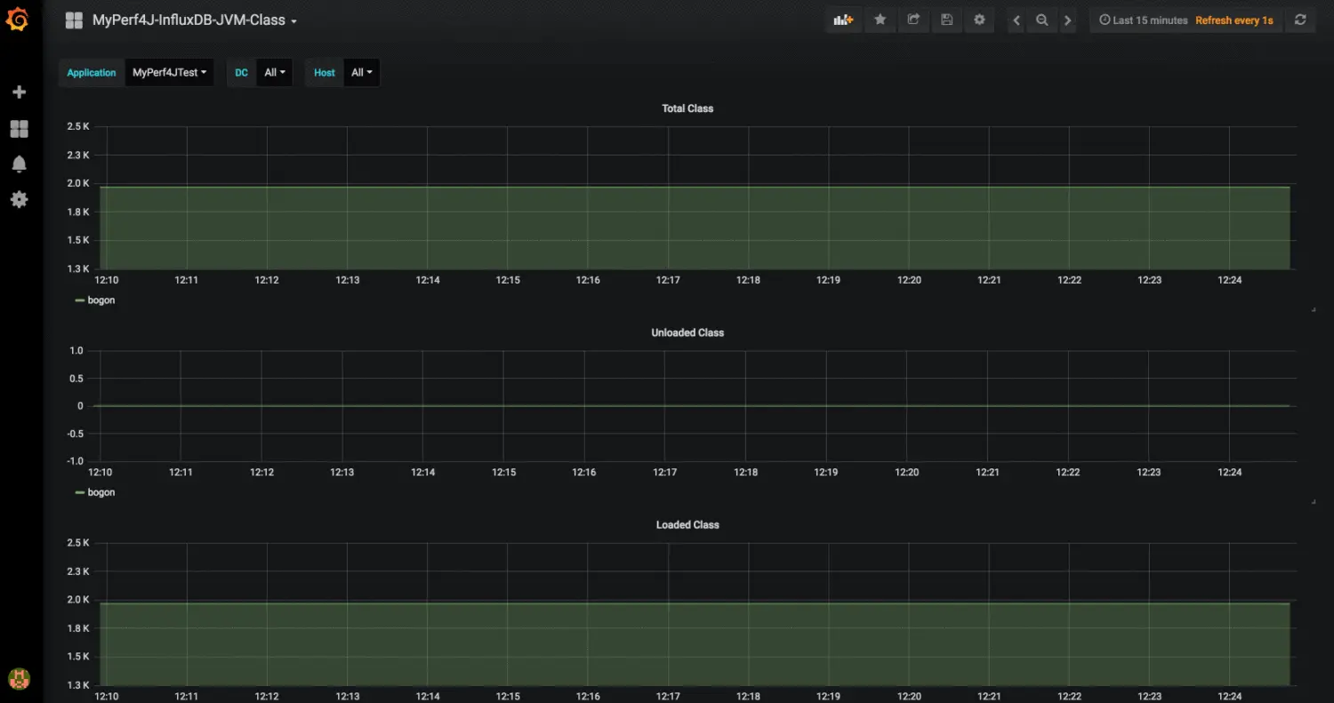Click the Loaded Class panel title

click(x=687, y=524)
